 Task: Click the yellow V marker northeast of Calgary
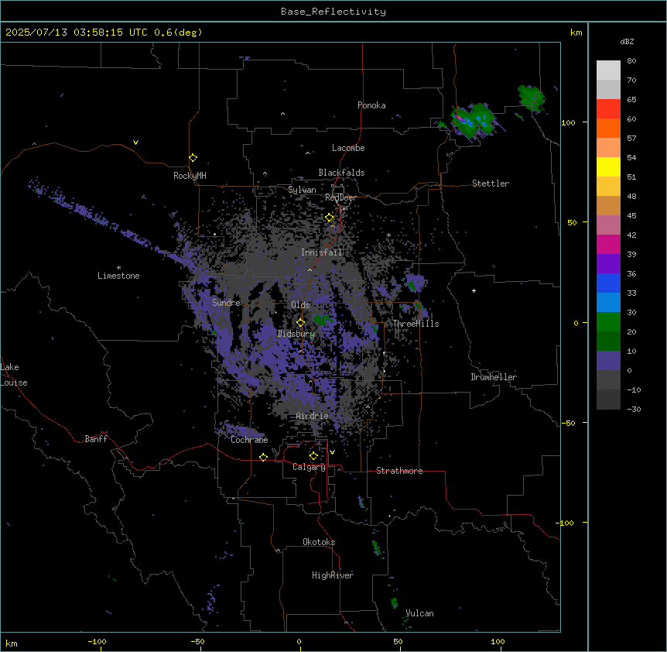click(x=332, y=452)
